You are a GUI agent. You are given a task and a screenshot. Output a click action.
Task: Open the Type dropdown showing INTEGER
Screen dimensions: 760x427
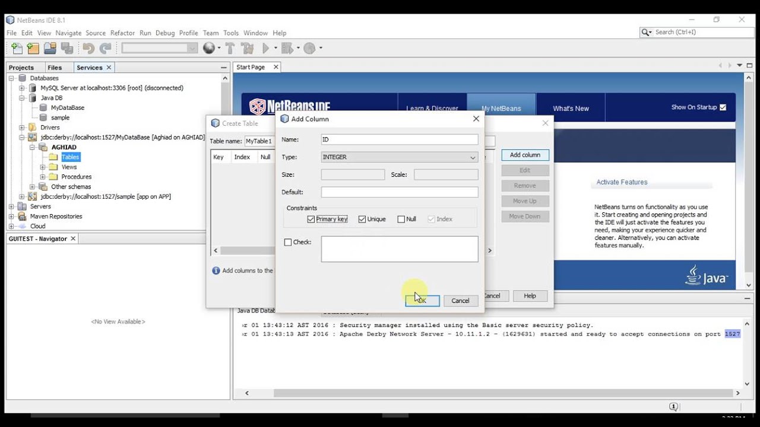400,157
